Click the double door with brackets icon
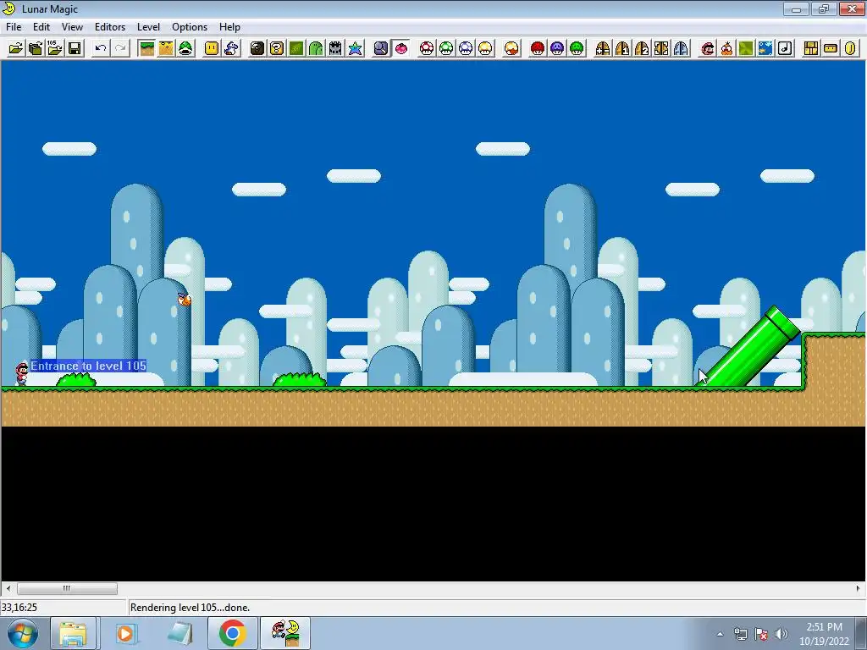Image resolution: width=867 pixels, height=650 pixels. [661, 48]
